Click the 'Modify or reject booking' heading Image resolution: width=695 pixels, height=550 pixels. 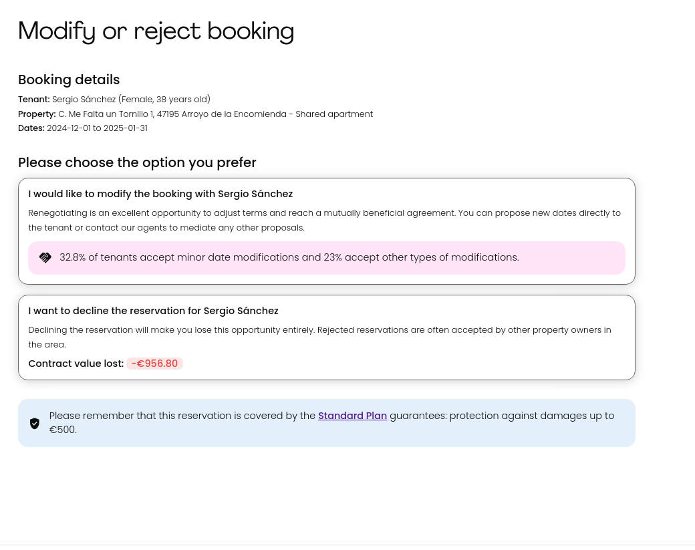pos(156,31)
